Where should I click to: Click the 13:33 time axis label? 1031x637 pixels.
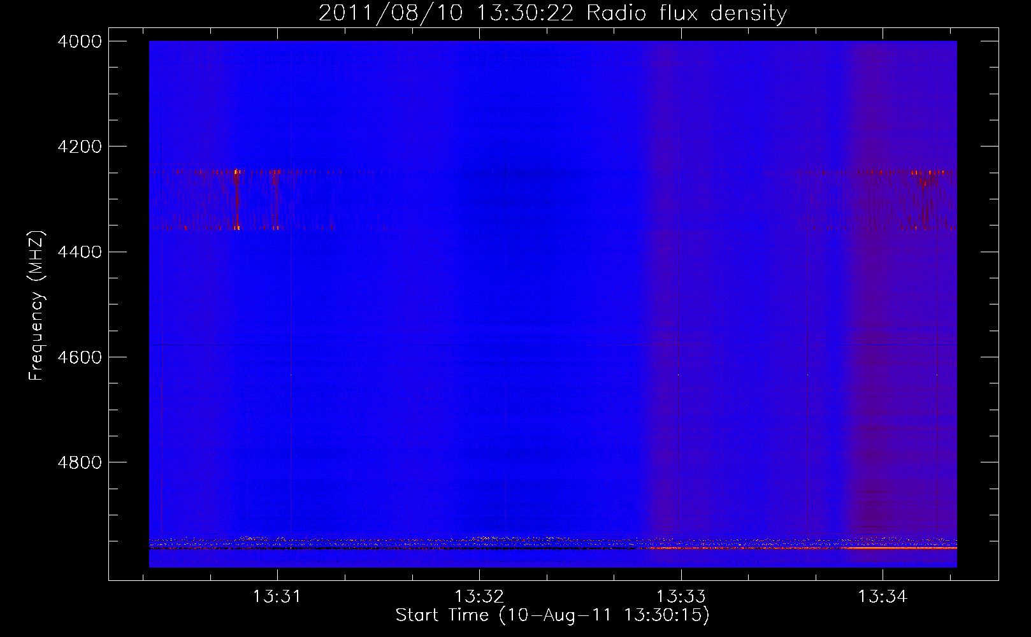coord(681,597)
